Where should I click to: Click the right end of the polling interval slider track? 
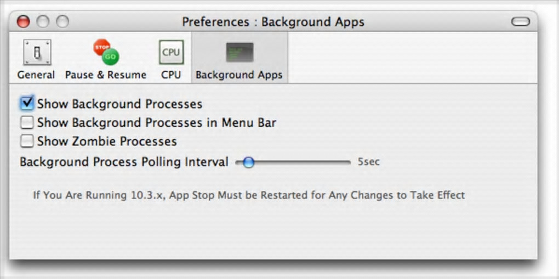[347, 162]
